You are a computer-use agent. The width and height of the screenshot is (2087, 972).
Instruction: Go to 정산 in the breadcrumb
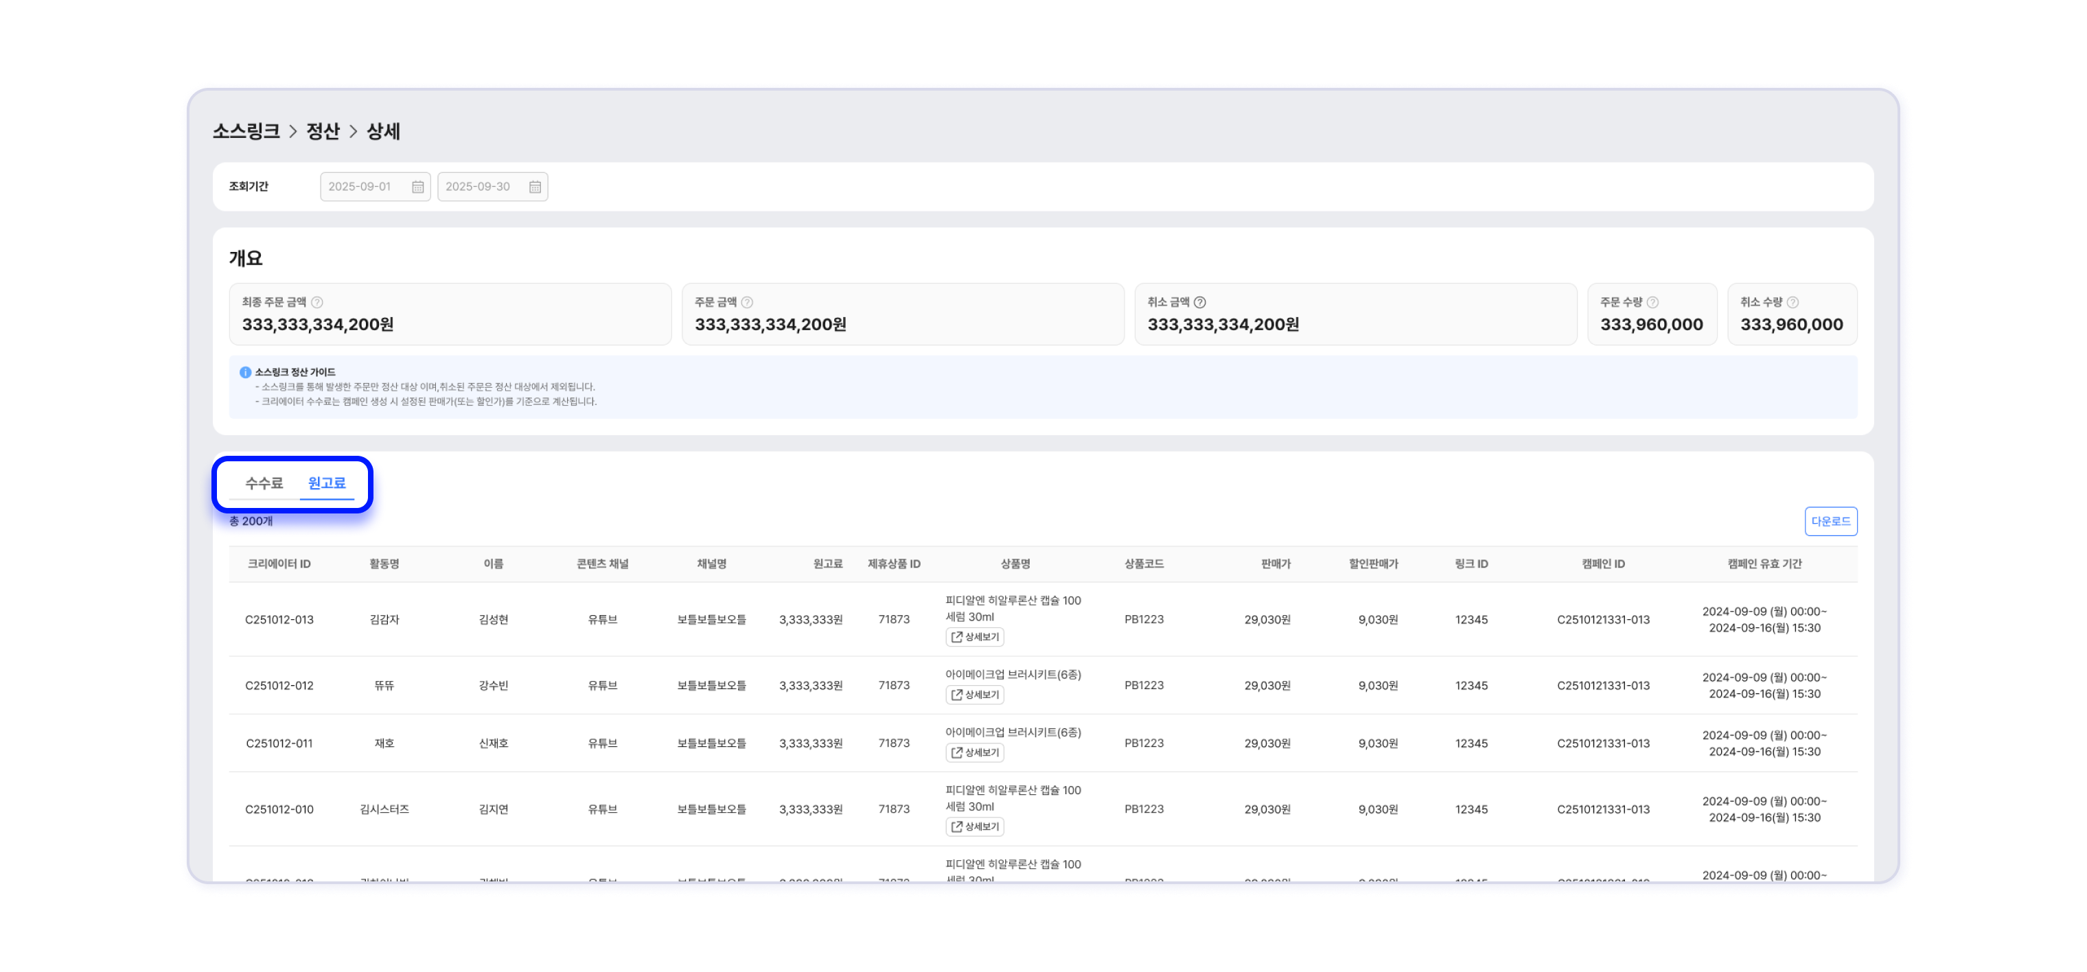[323, 131]
